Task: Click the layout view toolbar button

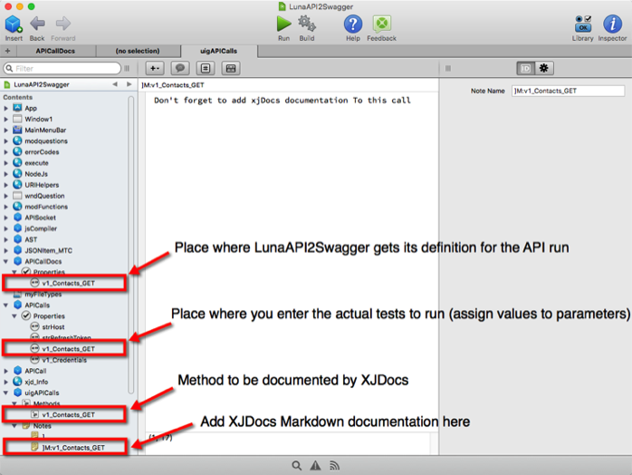Action: click(231, 68)
